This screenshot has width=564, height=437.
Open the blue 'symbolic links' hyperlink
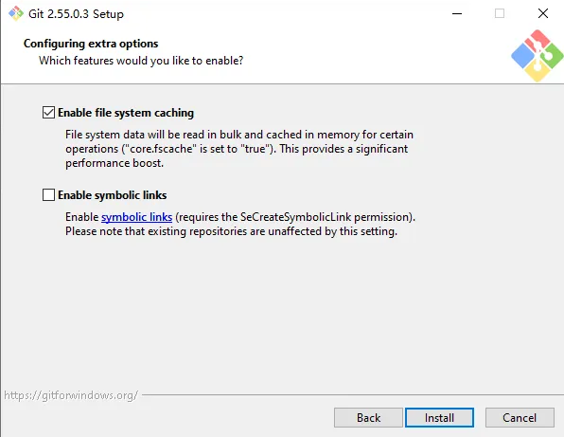(136, 217)
